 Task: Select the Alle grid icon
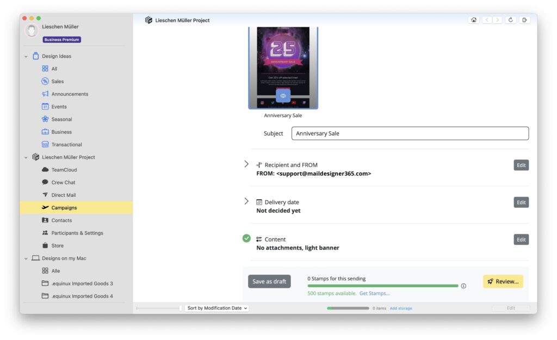click(x=45, y=271)
